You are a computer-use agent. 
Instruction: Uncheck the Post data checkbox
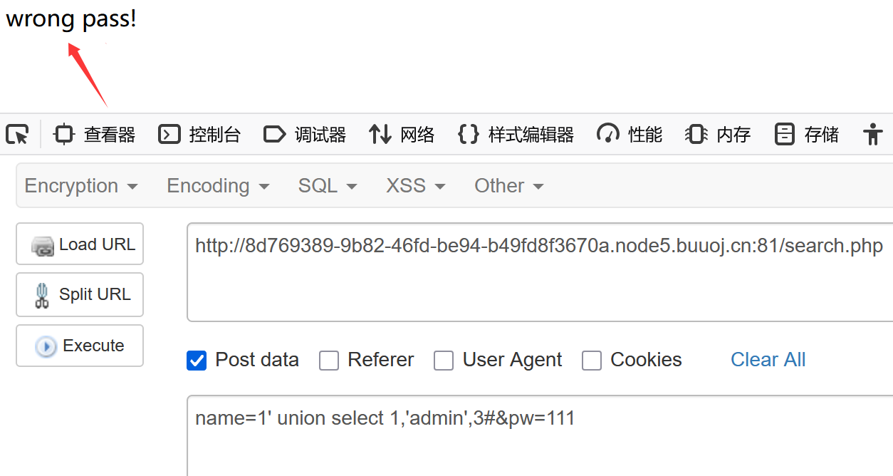point(197,361)
